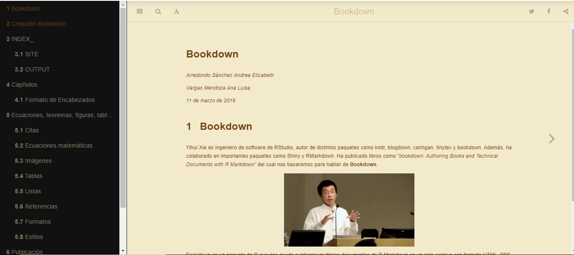
Task: Navigate to 4.1 Formato de Encabezados
Action: tap(55, 100)
